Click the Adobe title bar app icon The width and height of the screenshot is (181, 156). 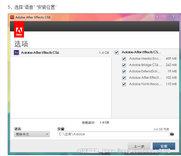[x=12, y=17]
